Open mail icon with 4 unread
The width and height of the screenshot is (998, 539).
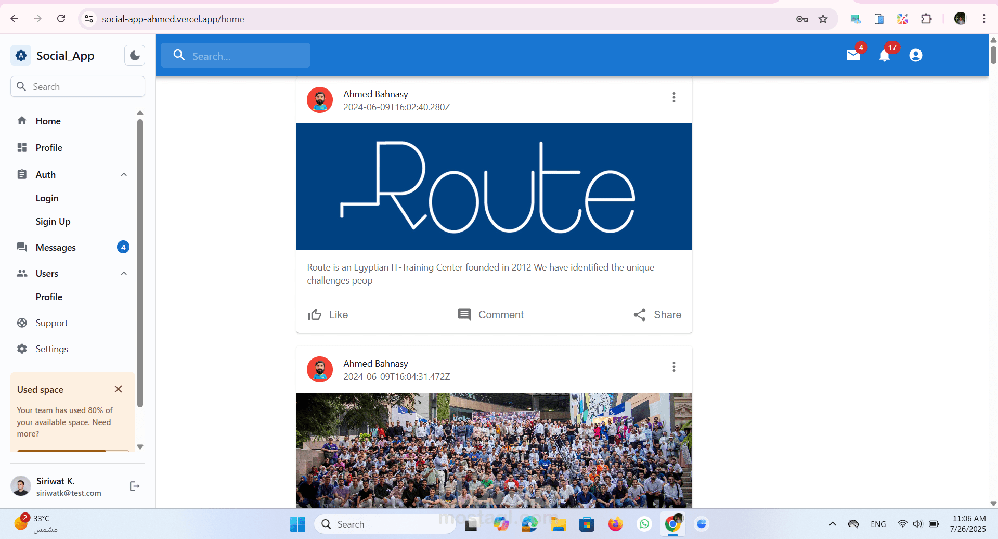pyautogui.click(x=853, y=55)
